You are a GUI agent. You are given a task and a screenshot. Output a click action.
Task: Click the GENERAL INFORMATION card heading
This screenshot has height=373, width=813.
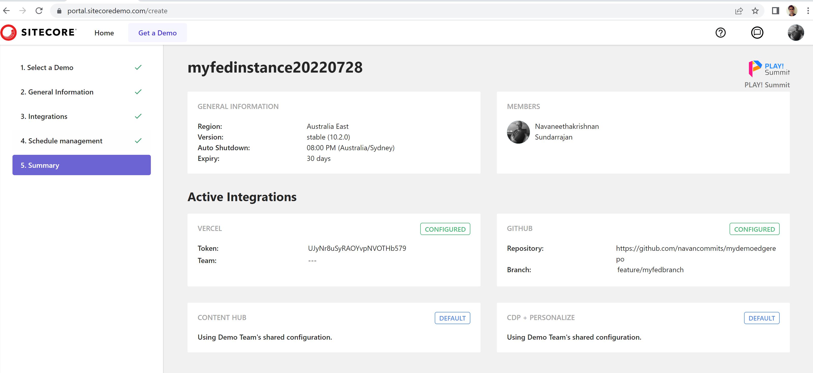(238, 106)
